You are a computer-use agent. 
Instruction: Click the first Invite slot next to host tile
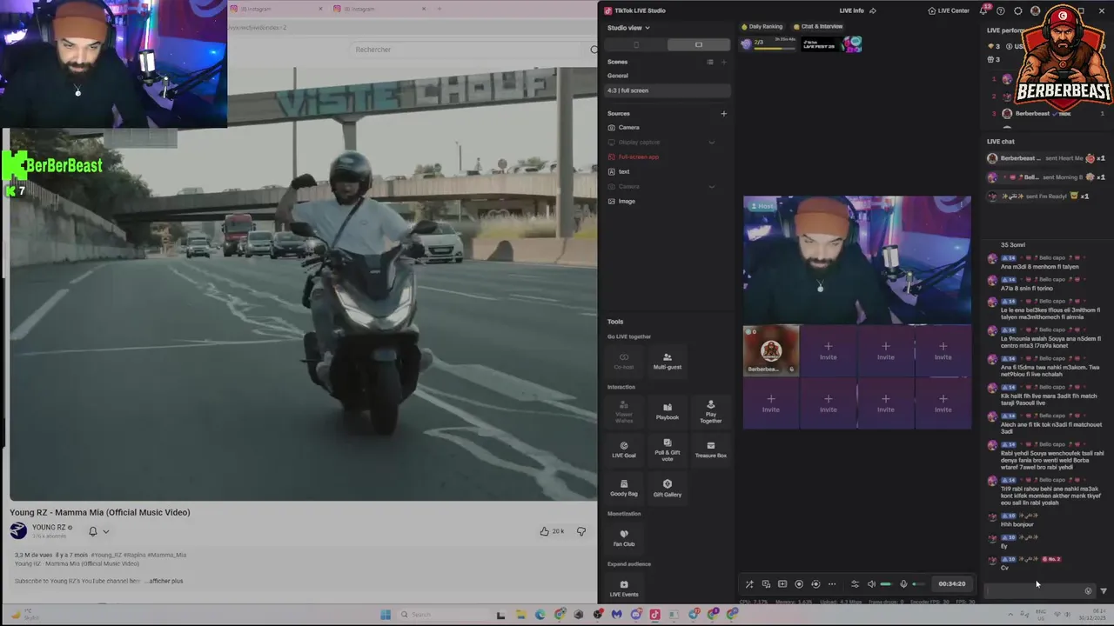(828, 351)
